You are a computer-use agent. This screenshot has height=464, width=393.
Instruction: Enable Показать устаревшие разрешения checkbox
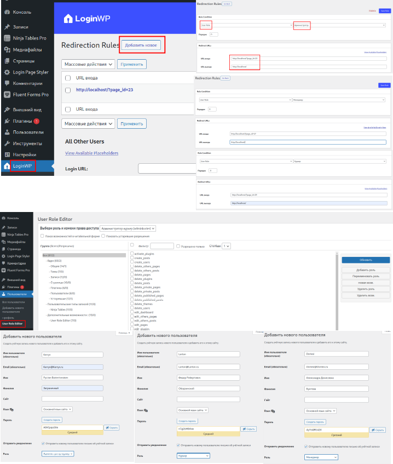pyautogui.click(x=103, y=236)
